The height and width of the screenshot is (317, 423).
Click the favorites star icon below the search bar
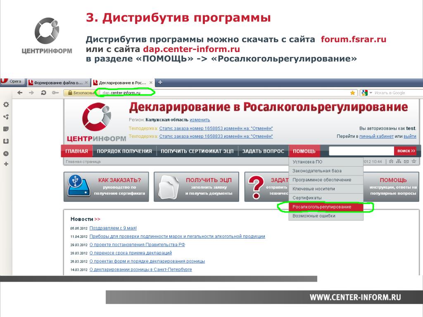(414, 161)
